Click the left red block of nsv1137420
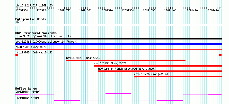 click(x=16, y=55)
